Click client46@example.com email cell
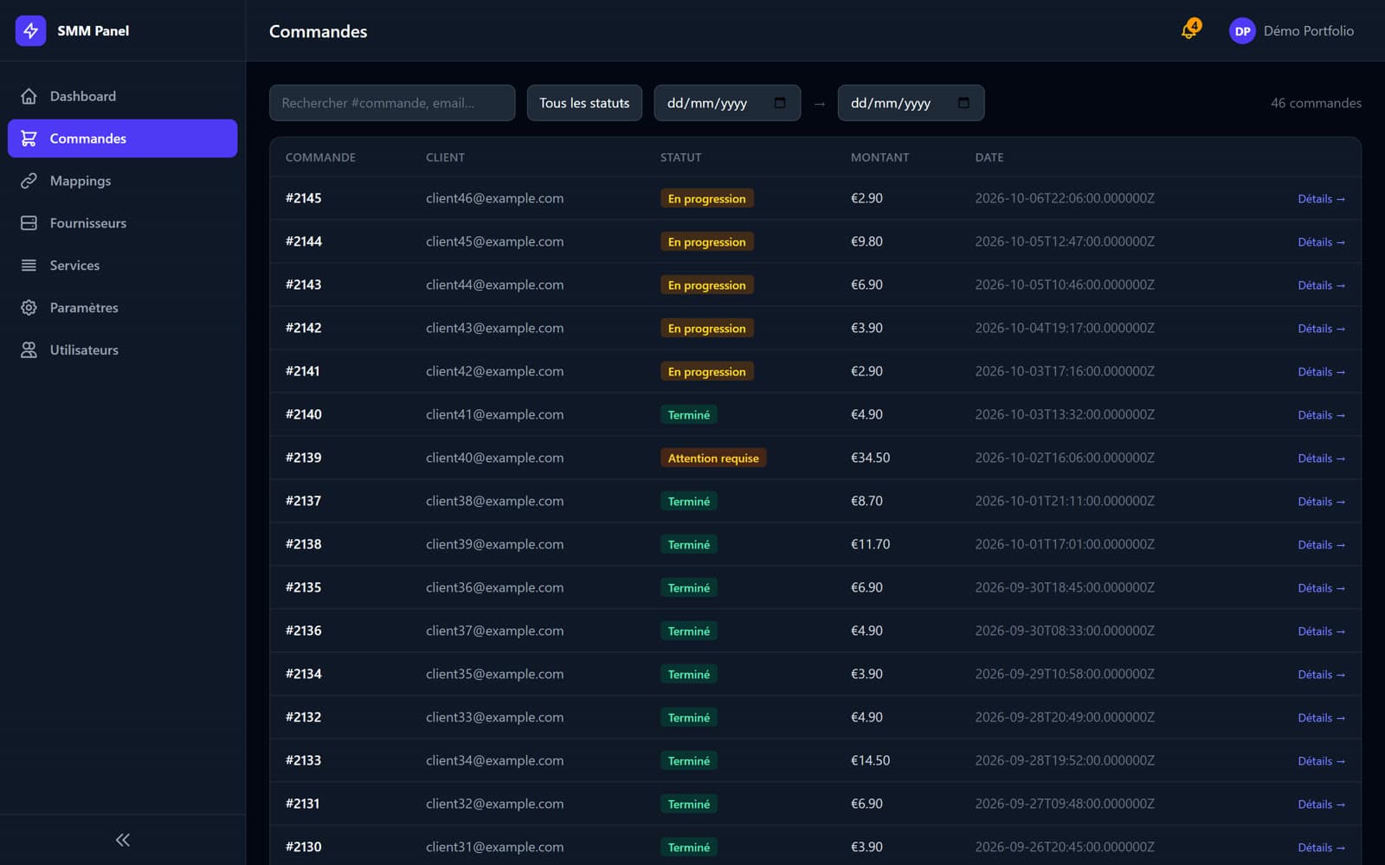 tap(494, 198)
